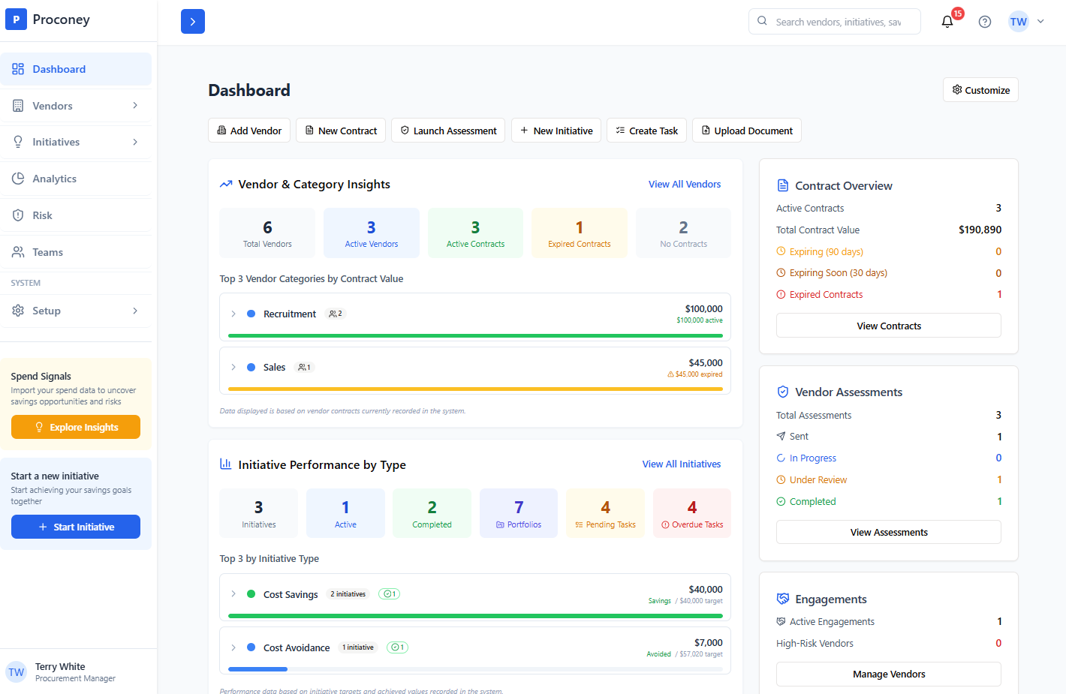Click the TW user avatar in header
Screen dimensions: 1066x694
[1018, 22]
